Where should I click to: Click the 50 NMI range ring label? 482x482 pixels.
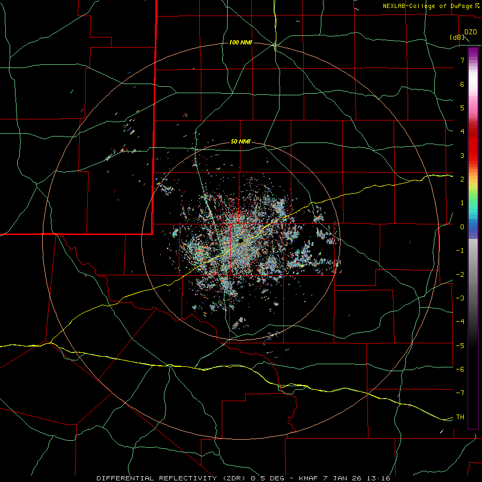(240, 141)
